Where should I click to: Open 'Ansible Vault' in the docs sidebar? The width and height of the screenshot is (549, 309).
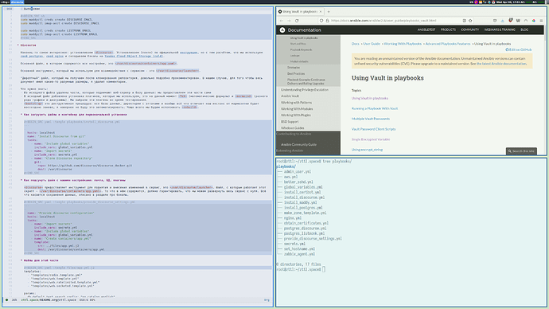[290, 96]
